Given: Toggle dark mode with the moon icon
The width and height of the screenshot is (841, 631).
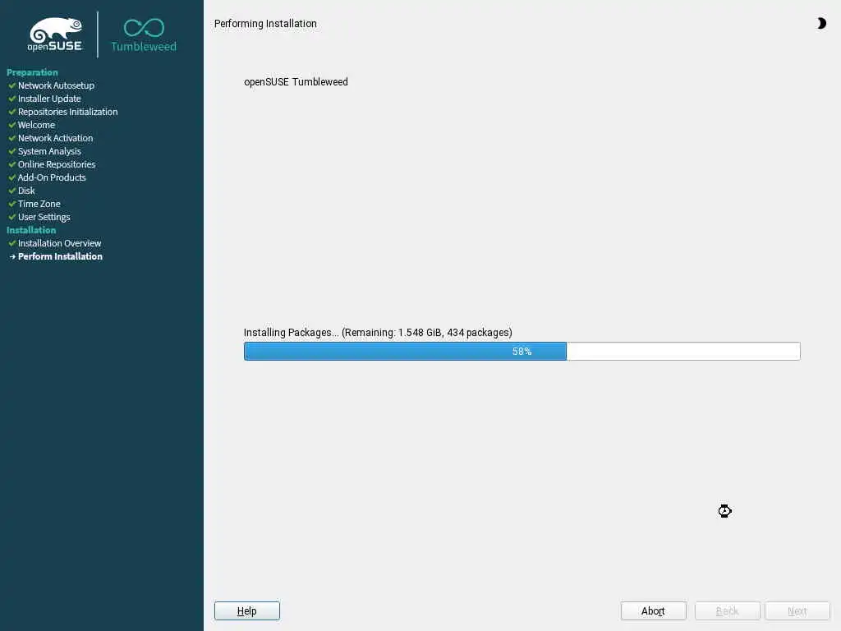Looking at the screenshot, I should (x=821, y=23).
